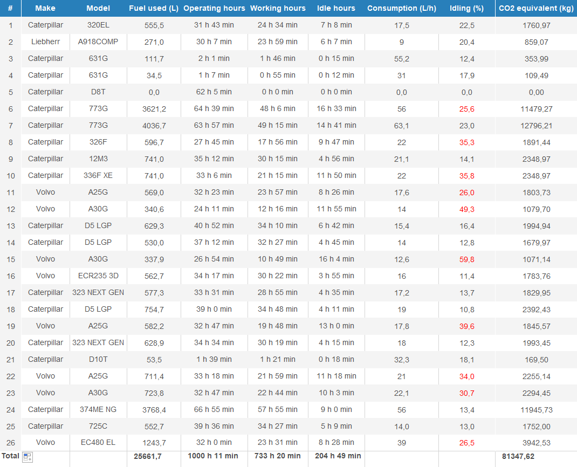The height and width of the screenshot is (467, 577).
Task: Click red idling value 26,0
Action: (x=466, y=193)
